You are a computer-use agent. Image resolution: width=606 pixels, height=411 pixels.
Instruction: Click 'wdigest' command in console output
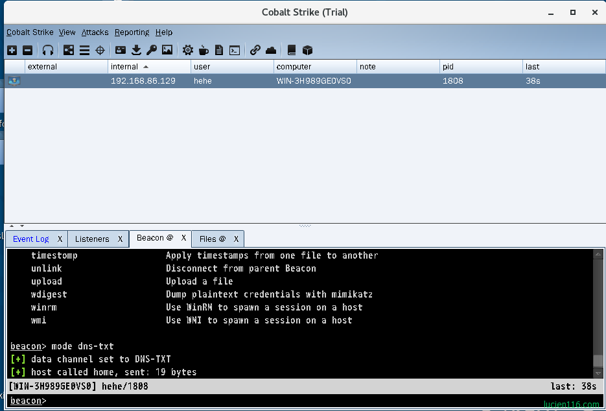[x=49, y=294]
